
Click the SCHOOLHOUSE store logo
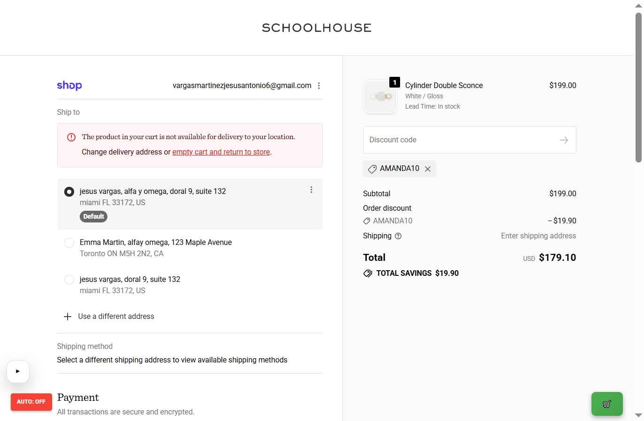pos(317,28)
